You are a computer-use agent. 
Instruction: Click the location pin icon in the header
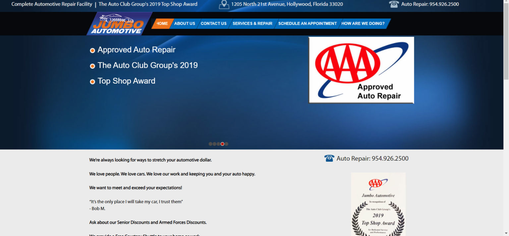pos(225,5)
